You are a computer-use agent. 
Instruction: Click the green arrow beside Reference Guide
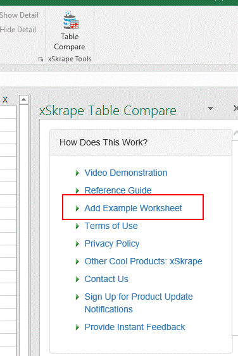click(77, 190)
